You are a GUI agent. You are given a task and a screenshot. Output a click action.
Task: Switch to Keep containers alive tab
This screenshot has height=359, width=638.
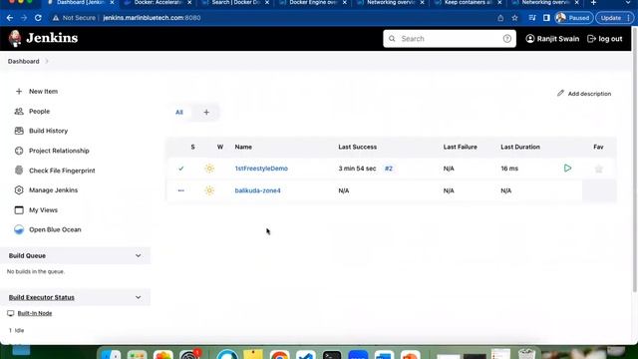[x=468, y=3]
